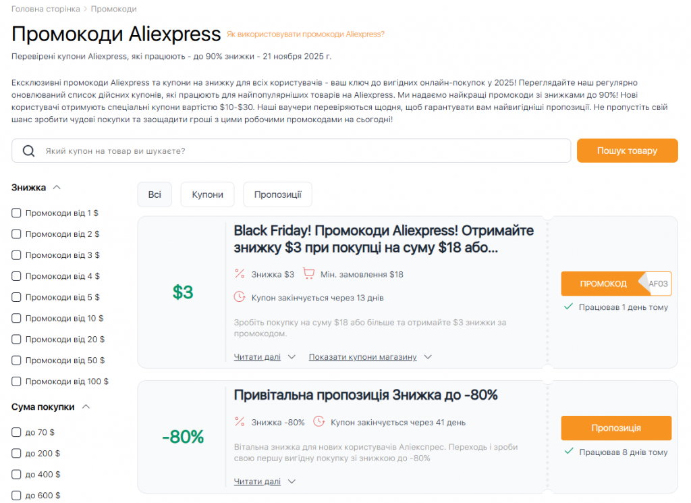Click the coupon search input field

(290, 151)
